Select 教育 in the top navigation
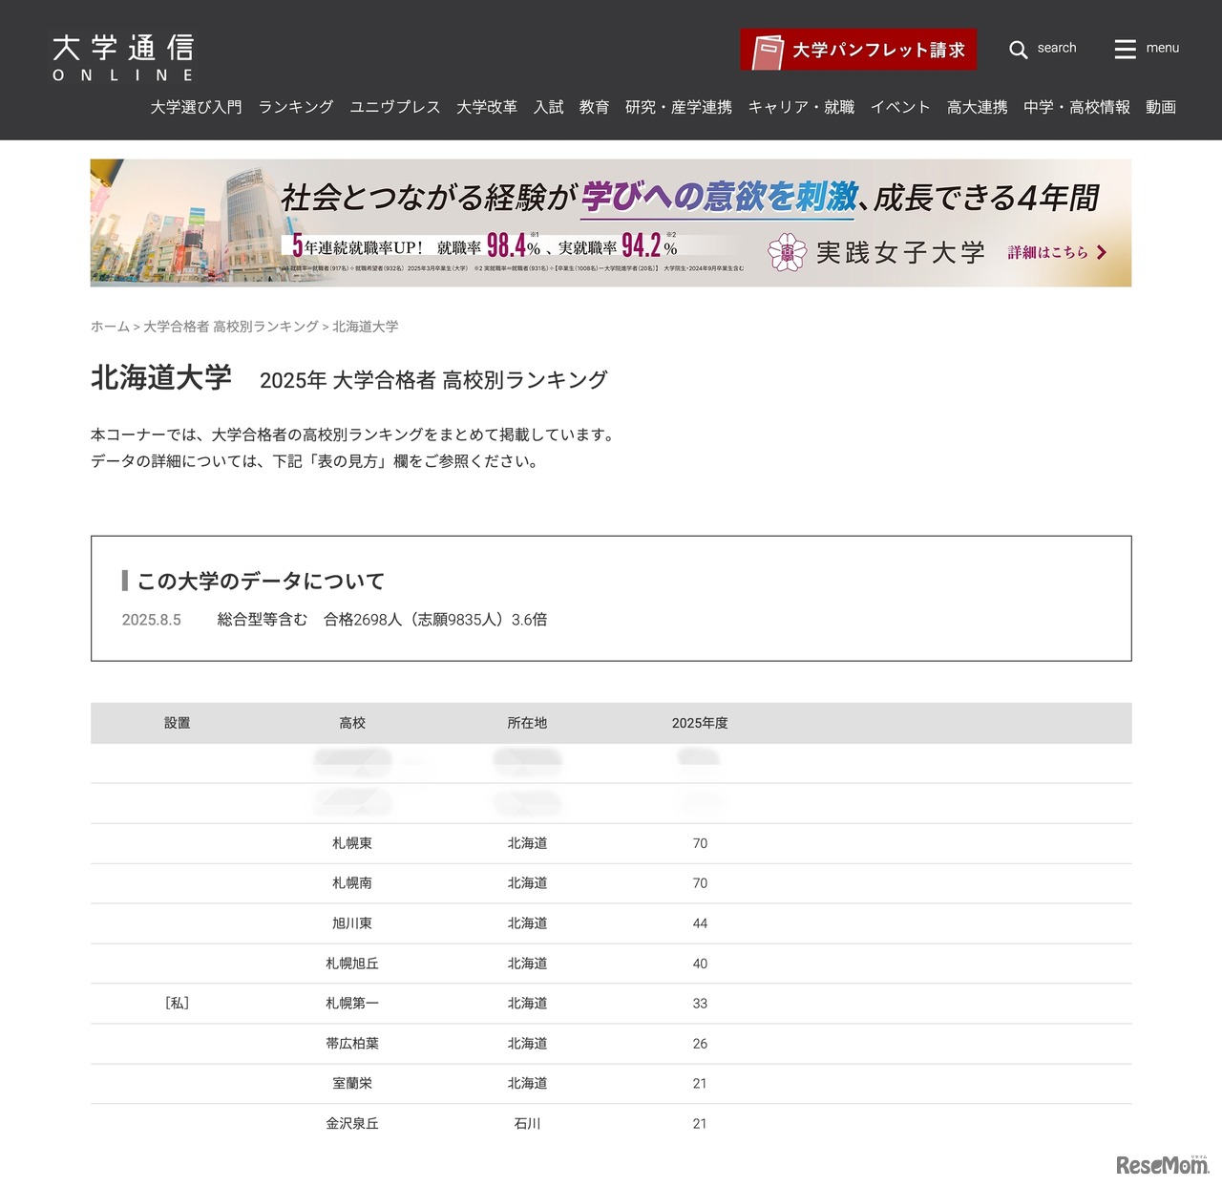Screen dimensions: 1222x1187 (594, 107)
